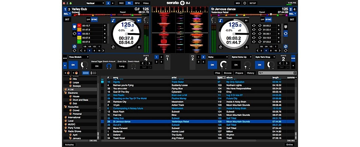Click the eject button on left deck

pyautogui.click(x=139, y=47)
